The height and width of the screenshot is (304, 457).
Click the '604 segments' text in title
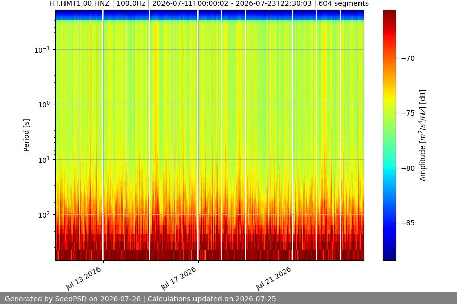[x=343, y=4]
